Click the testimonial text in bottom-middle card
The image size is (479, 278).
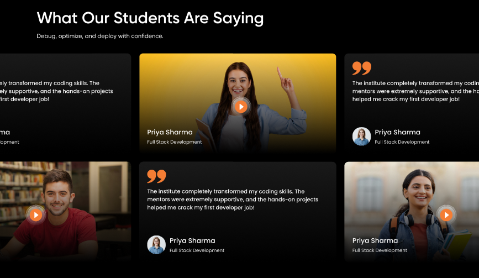tap(232, 200)
